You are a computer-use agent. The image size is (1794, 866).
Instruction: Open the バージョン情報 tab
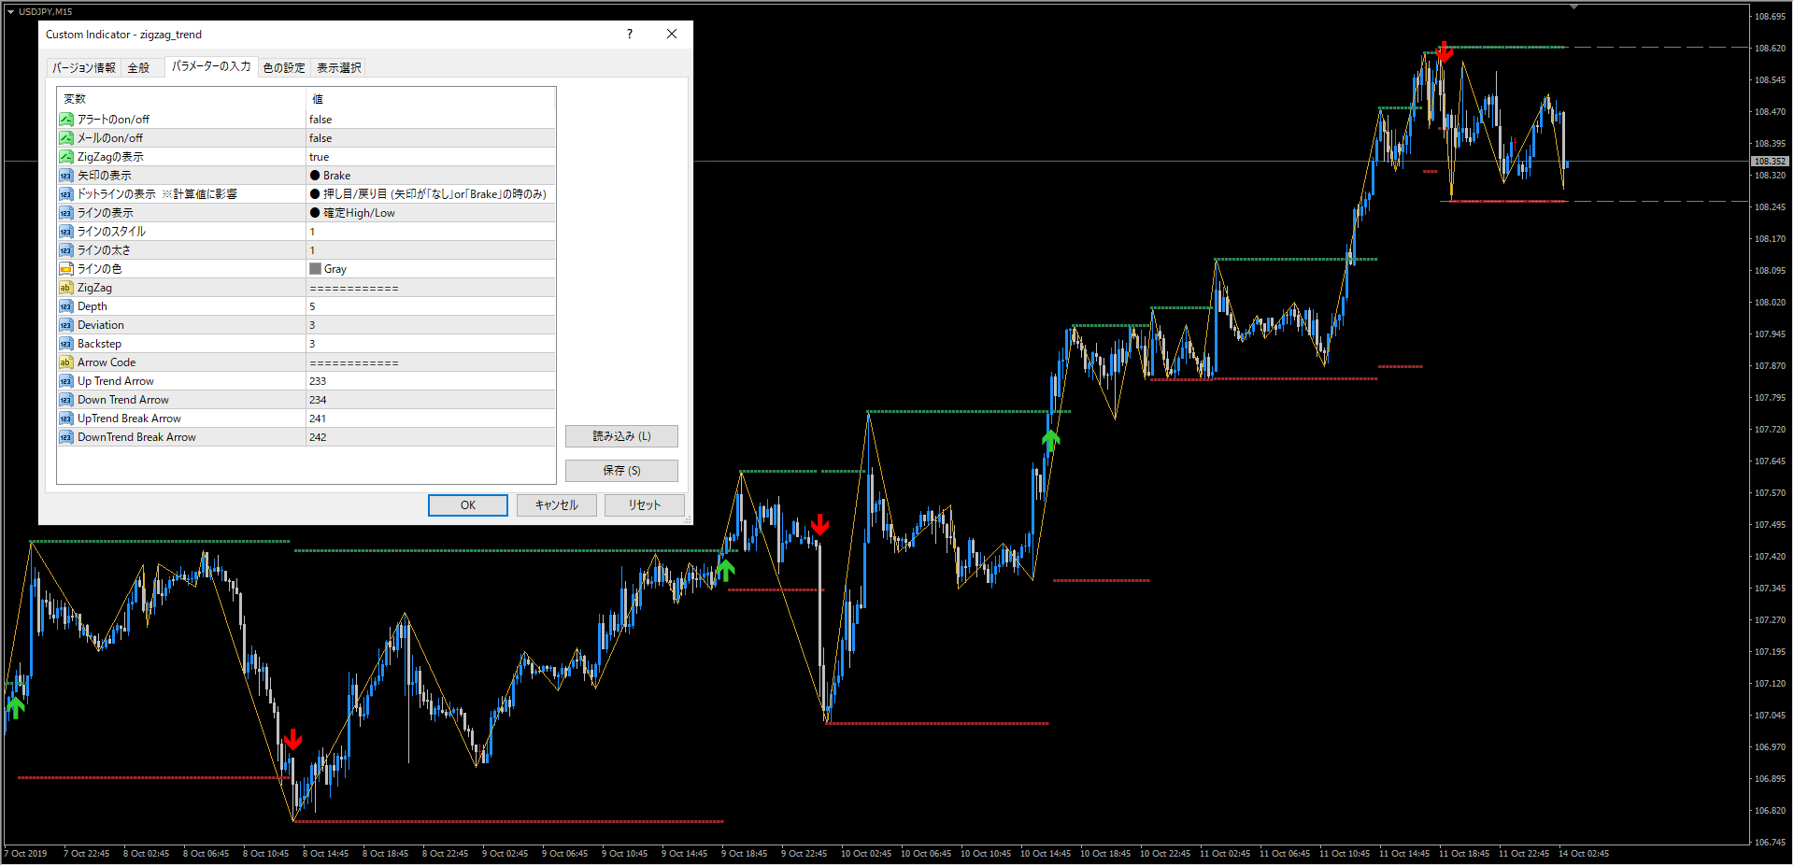pyautogui.click(x=84, y=67)
